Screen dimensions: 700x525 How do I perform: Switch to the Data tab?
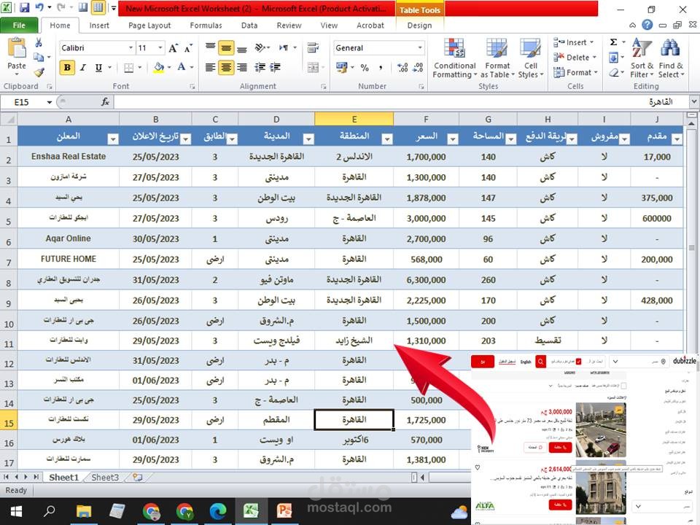click(x=249, y=26)
